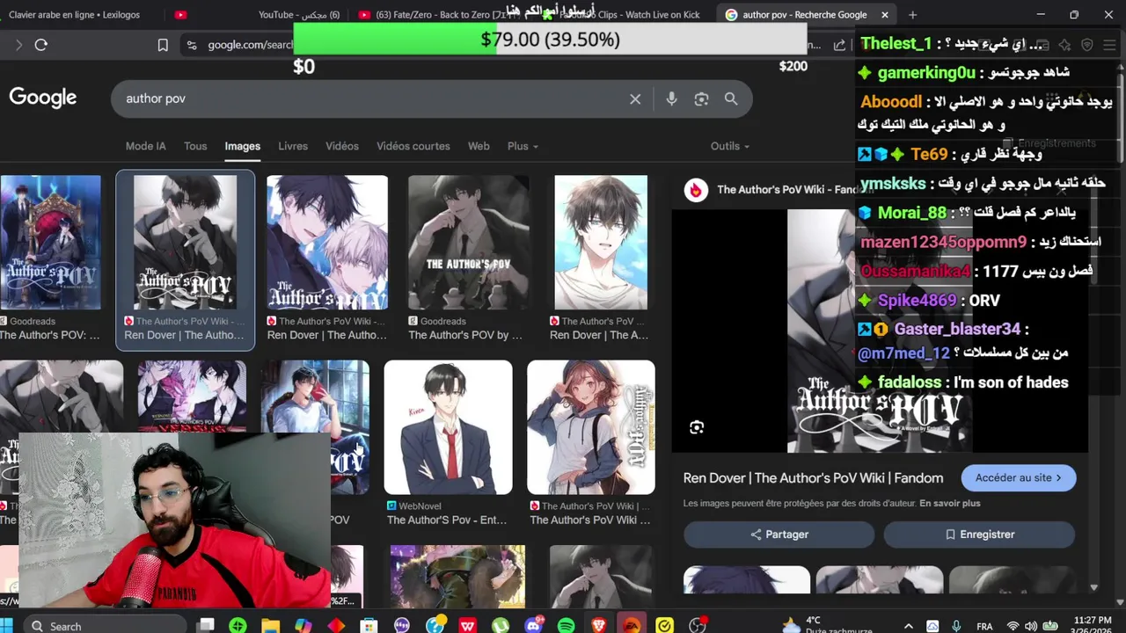Open OBS Studio from the taskbar
The image size is (1126, 633).
(x=698, y=626)
